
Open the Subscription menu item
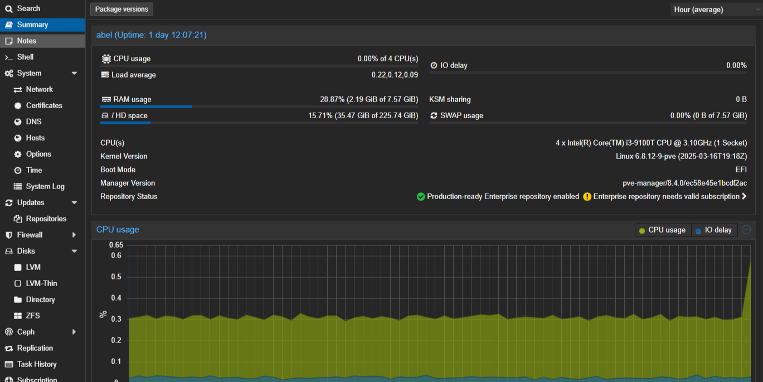click(x=42, y=379)
